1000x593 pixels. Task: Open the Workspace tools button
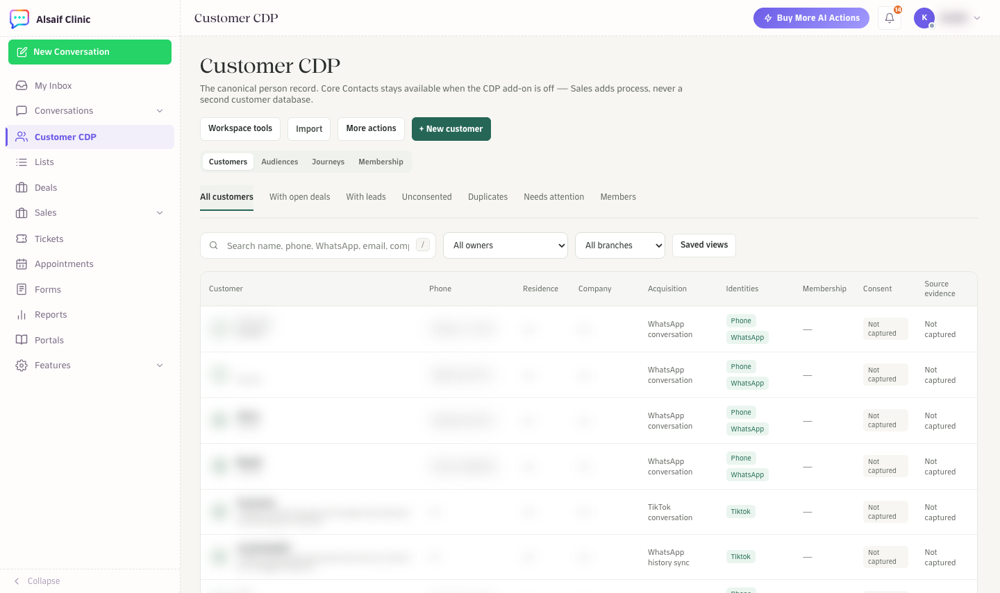coord(240,129)
